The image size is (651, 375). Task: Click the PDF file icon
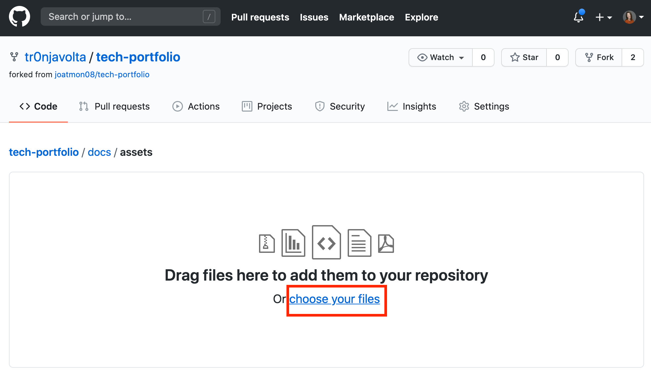[x=386, y=244]
